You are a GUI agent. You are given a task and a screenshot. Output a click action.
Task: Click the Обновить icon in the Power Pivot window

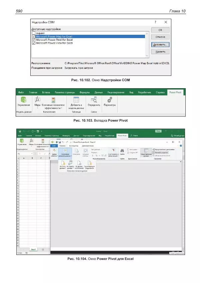pyautogui.click(x=77, y=151)
